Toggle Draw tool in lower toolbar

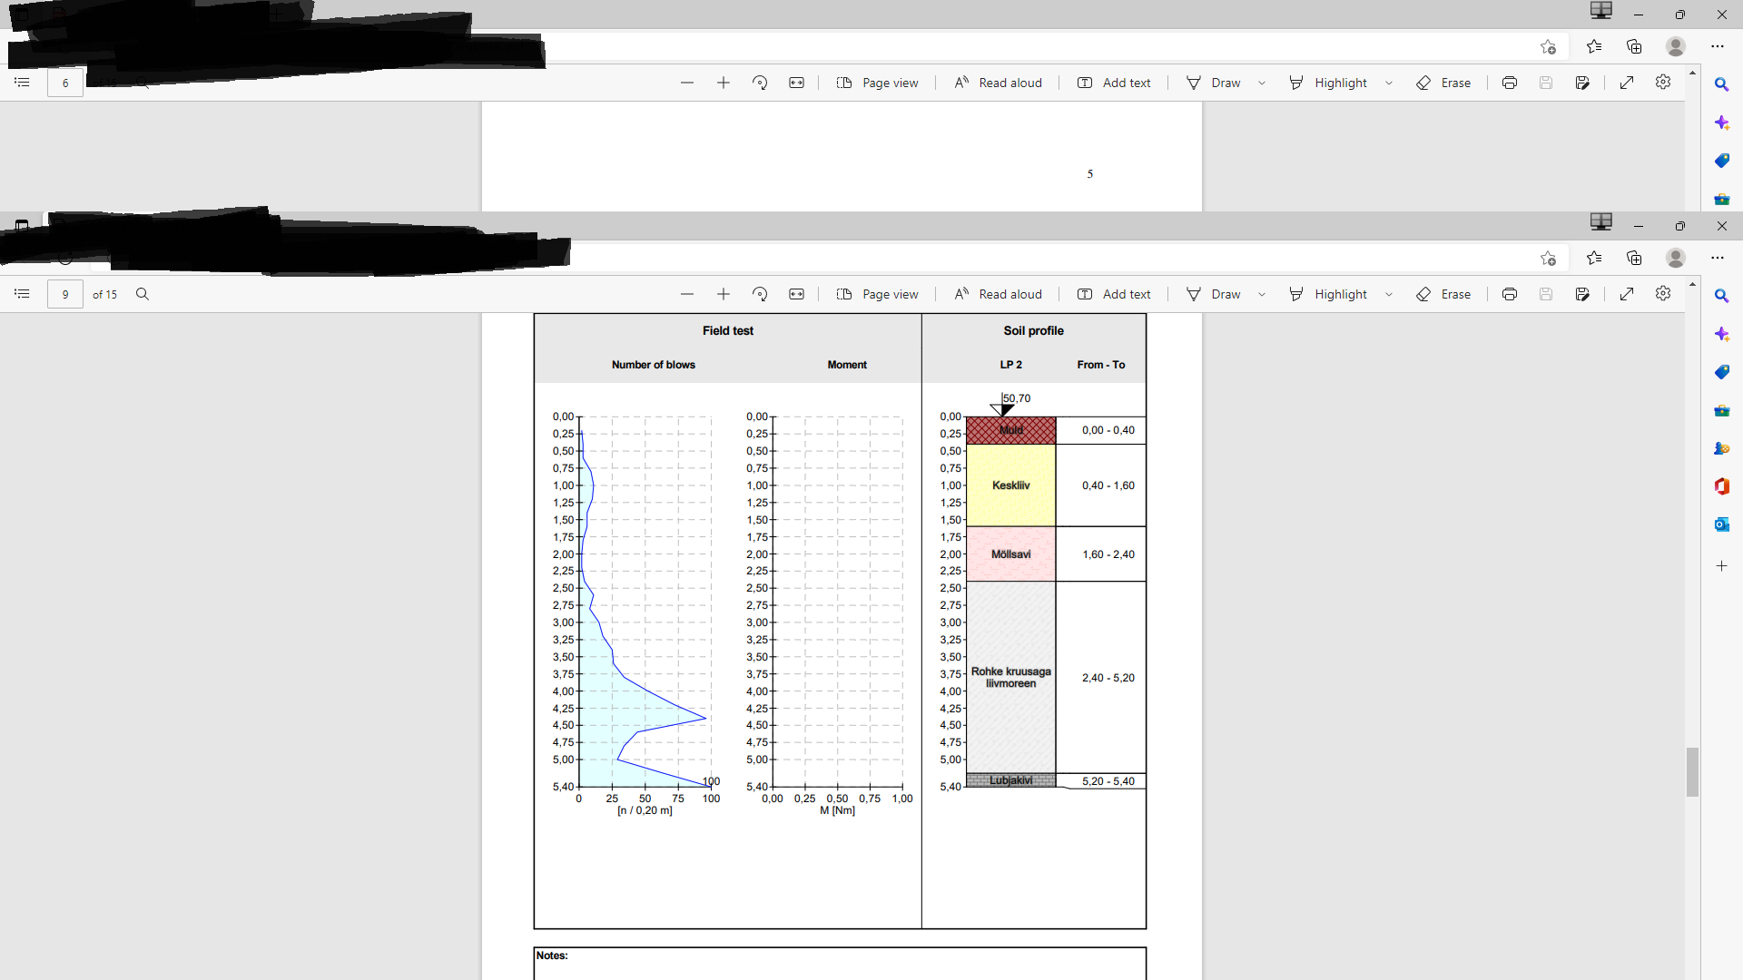point(1214,294)
